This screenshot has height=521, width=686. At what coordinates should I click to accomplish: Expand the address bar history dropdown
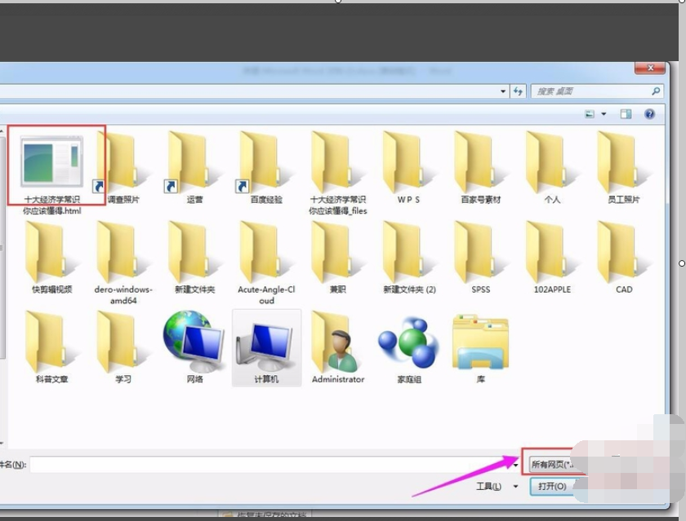pyautogui.click(x=503, y=91)
